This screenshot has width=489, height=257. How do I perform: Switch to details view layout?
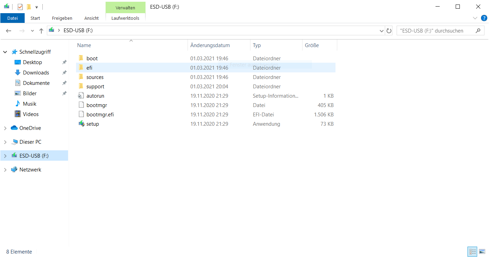(x=473, y=252)
